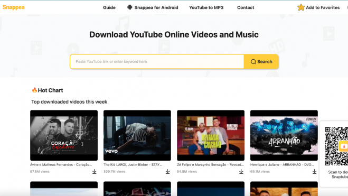
Task: Click the Hot Chart flame icon
Action: (x=34, y=90)
